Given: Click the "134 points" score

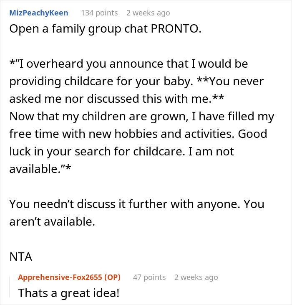Looking at the screenshot, I should (x=99, y=13).
